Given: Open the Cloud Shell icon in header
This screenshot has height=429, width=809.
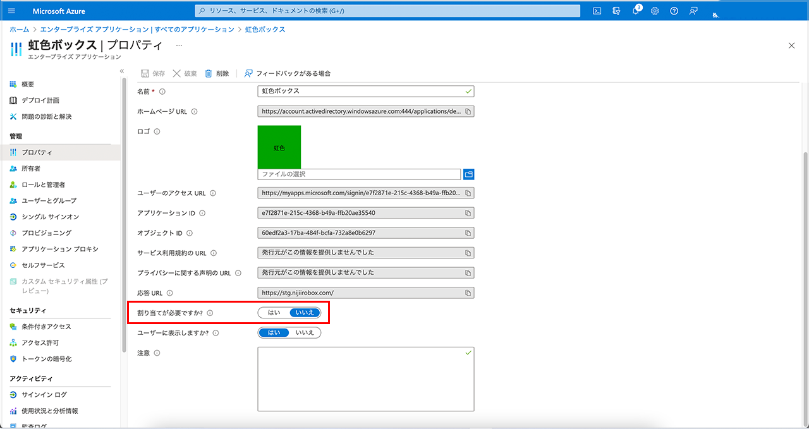Looking at the screenshot, I should pyautogui.click(x=597, y=11).
